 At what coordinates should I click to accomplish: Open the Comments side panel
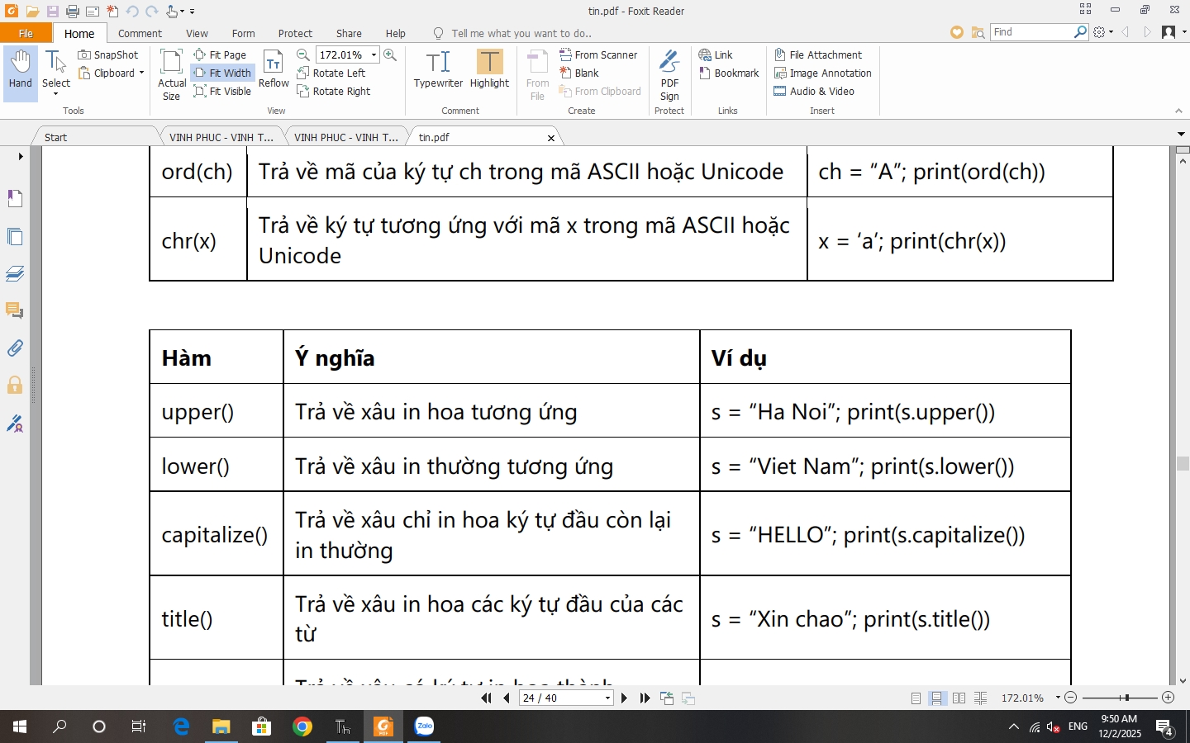(x=15, y=310)
